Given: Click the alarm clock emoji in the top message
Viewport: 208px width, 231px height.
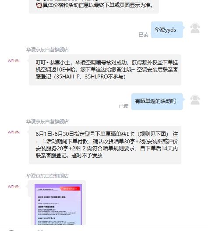Looking at the screenshot, I should click(x=39, y=5).
